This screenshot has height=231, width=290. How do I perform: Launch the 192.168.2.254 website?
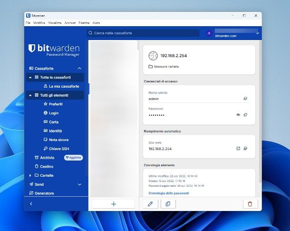[238, 149]
